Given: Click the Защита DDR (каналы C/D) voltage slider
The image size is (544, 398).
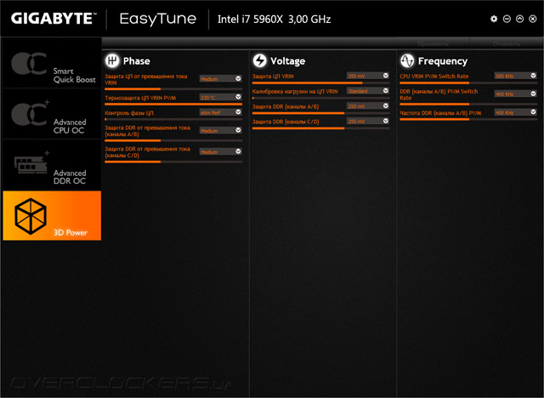Looking at the screenshot, I should pos(321,128).
